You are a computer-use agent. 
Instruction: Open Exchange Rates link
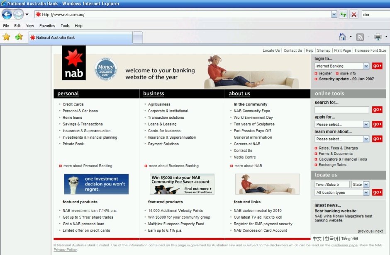point(333,165)
